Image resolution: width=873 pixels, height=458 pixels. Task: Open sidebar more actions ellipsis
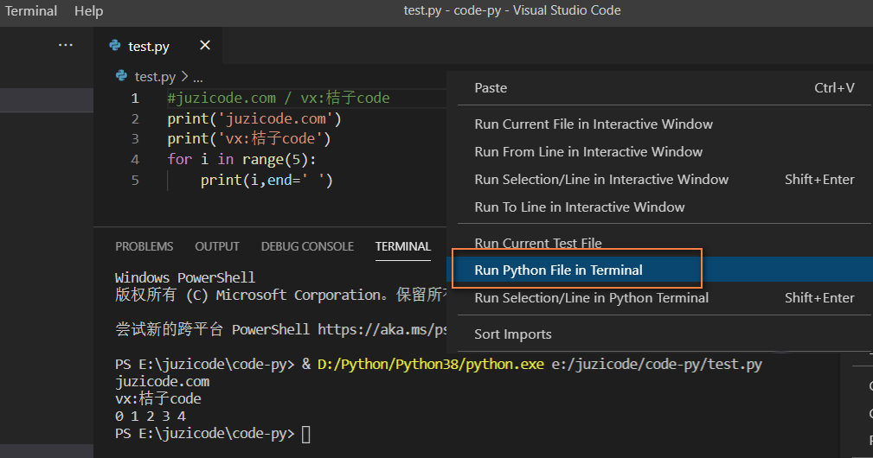coord(66,45)
